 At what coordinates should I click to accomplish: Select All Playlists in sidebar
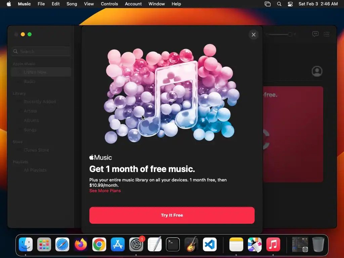point(41,170)
